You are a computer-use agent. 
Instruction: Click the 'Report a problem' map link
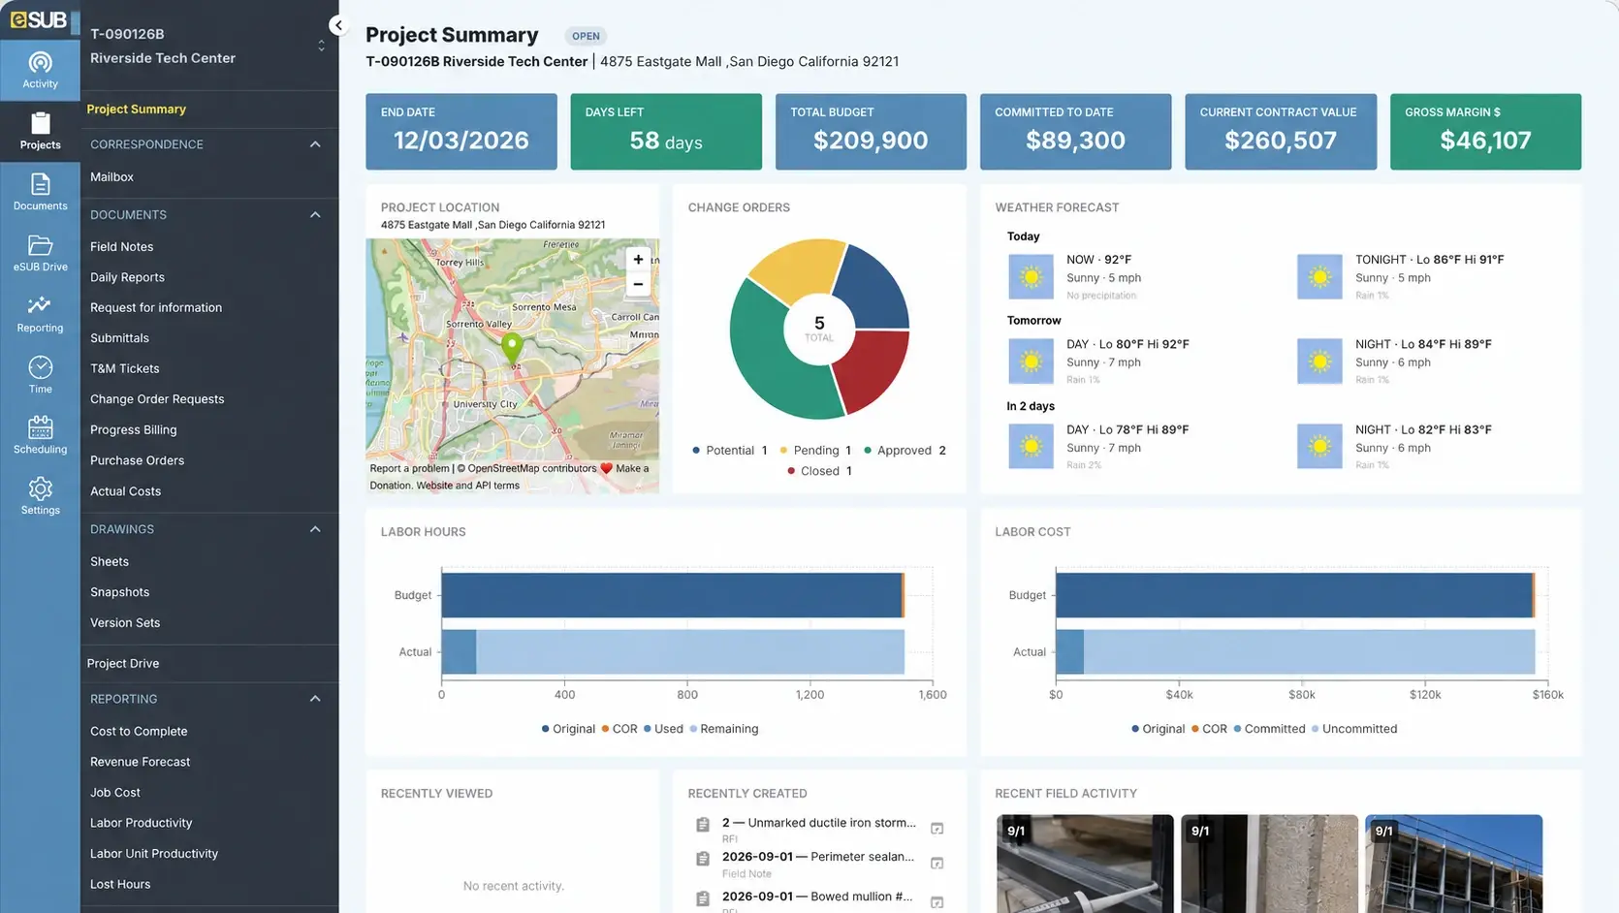tap(409, 468)
